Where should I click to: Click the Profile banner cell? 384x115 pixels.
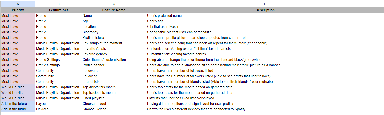114,65
